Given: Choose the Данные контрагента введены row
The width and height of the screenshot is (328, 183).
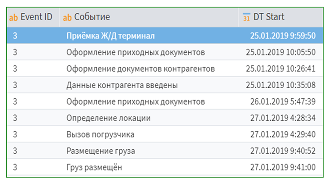Looking at the screenshot, I should coord(122,85).
